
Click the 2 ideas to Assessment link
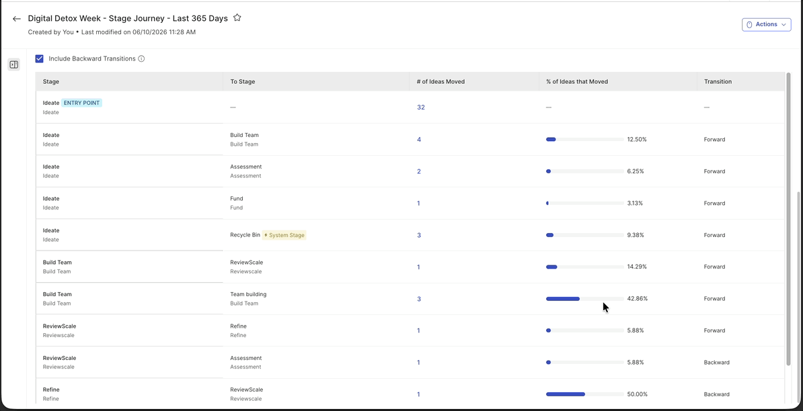tap(419, 171)
